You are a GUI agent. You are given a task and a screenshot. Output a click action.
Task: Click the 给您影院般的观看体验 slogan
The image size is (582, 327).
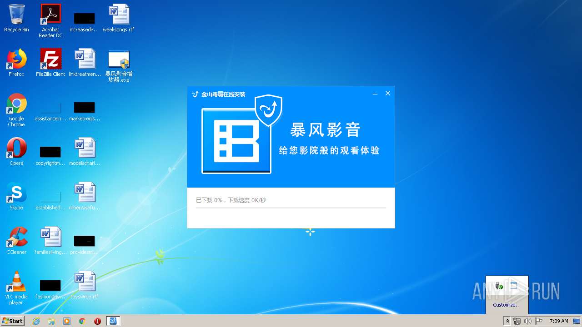tap(329, 150)
